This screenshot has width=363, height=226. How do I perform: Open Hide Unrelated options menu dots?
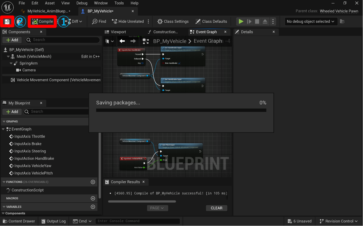click(x=148, y=22)
